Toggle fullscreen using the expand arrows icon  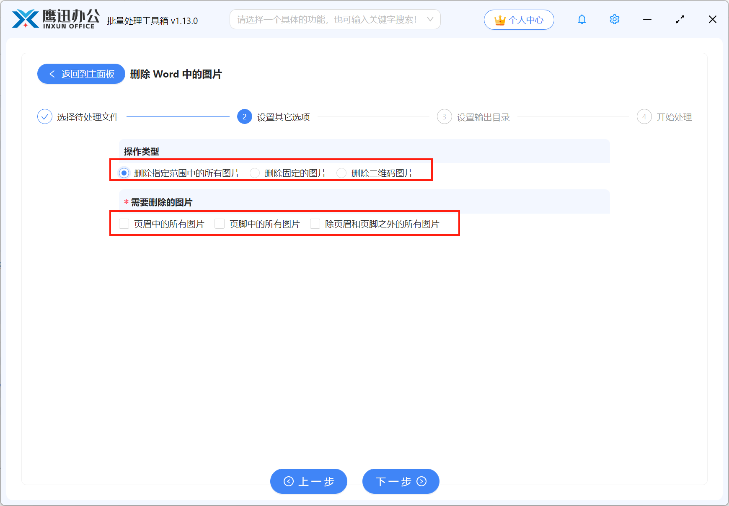point(680,19)
